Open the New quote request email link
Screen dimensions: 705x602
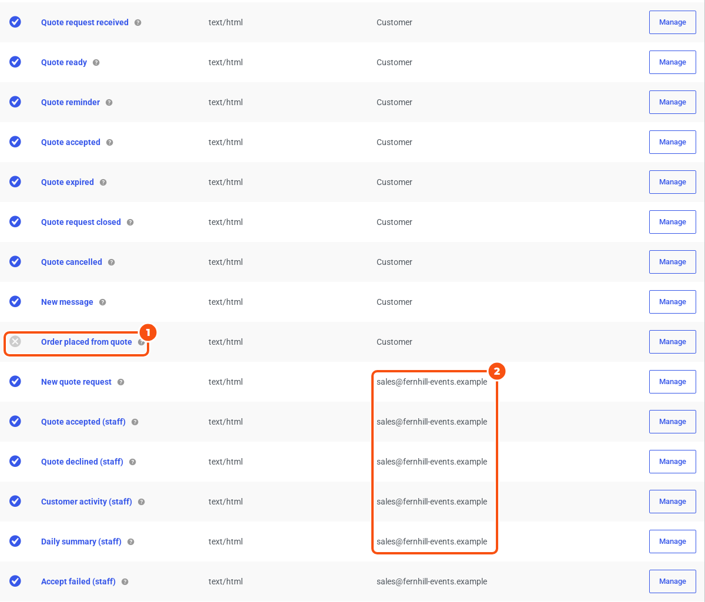[76, 382]
